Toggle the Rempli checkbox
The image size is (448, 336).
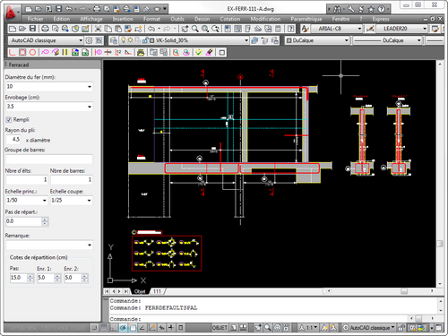[x=9, y=120]
